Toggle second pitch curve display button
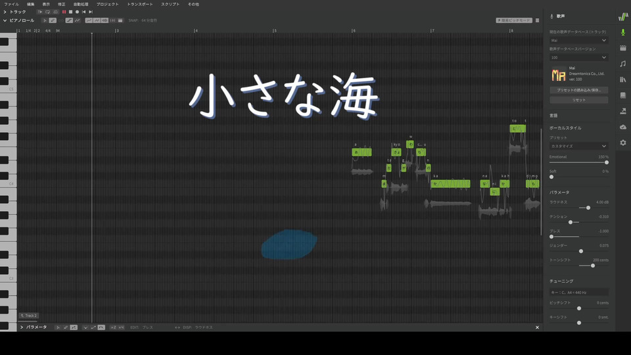Image resolution: width=631 pixels, height=355 pixels. point(97,20)
